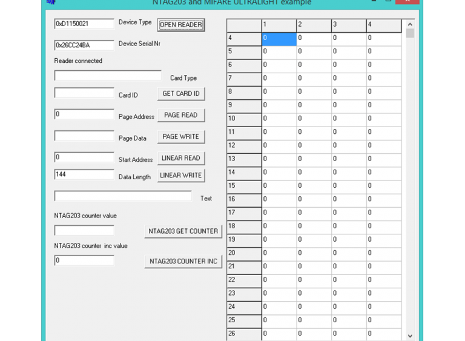
Task: Select row header 26 in the grid
Action: [244, 334]
